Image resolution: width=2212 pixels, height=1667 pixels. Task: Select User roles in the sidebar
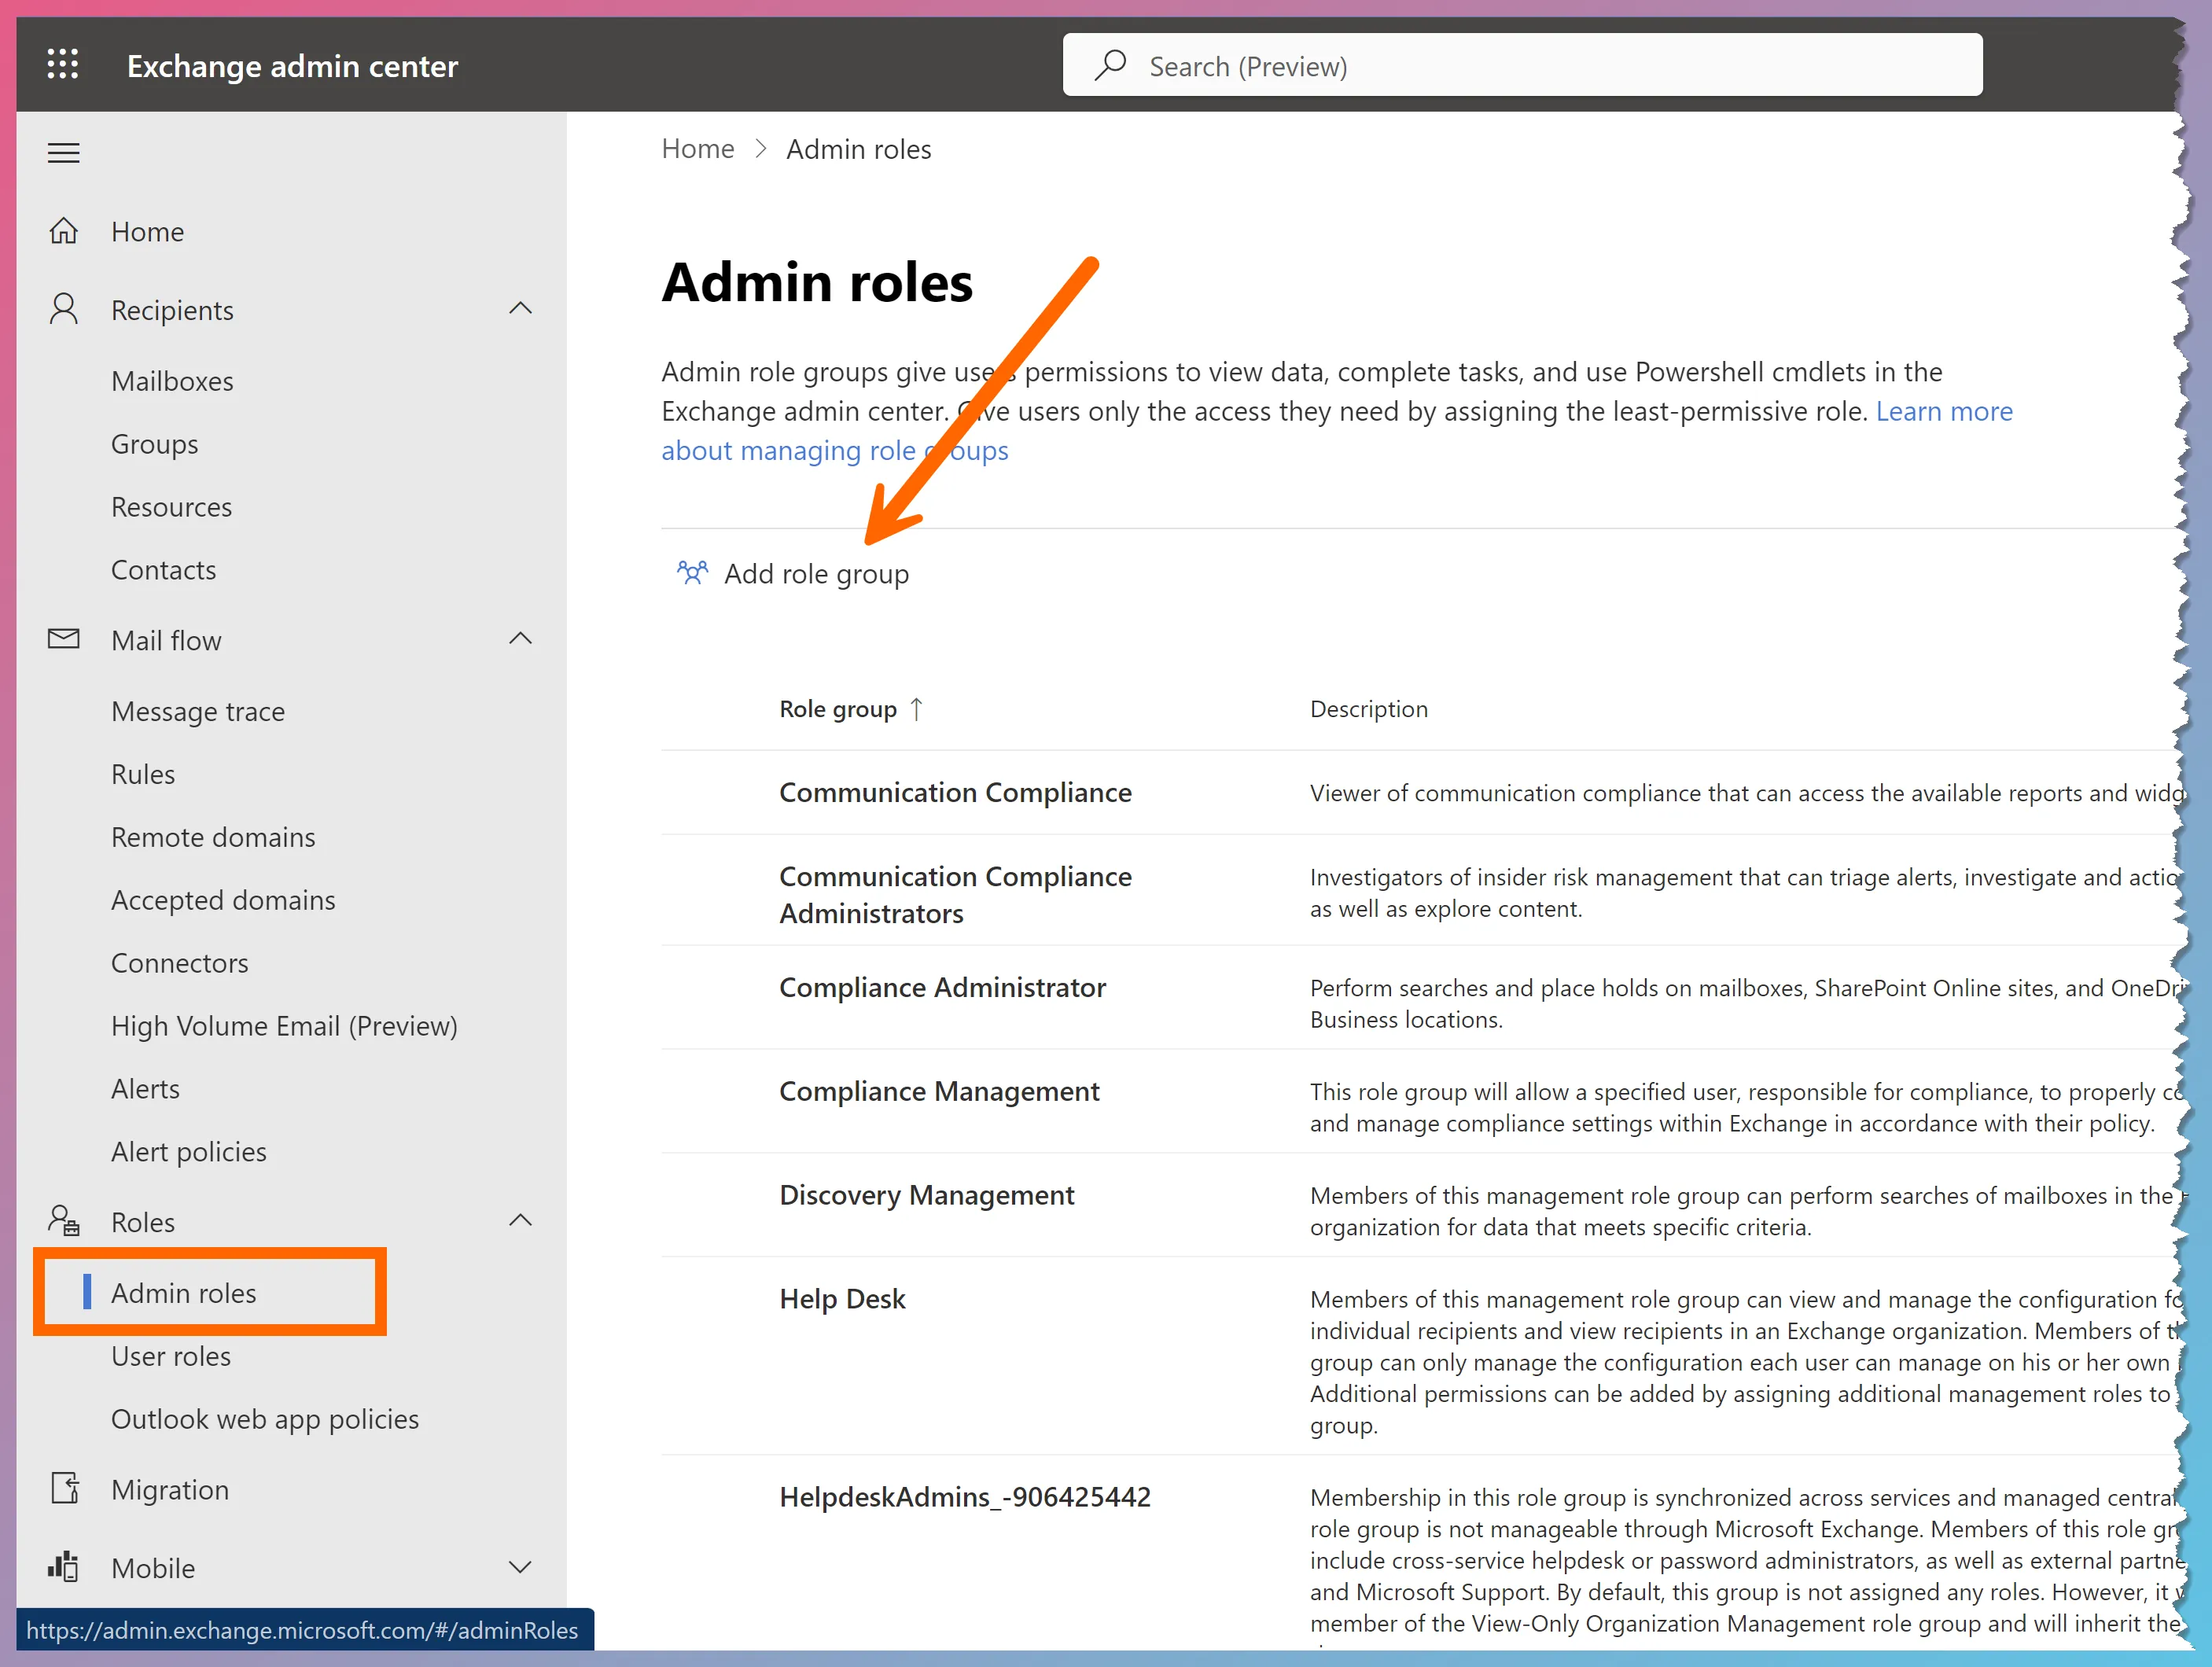(x=171, y=1356)
